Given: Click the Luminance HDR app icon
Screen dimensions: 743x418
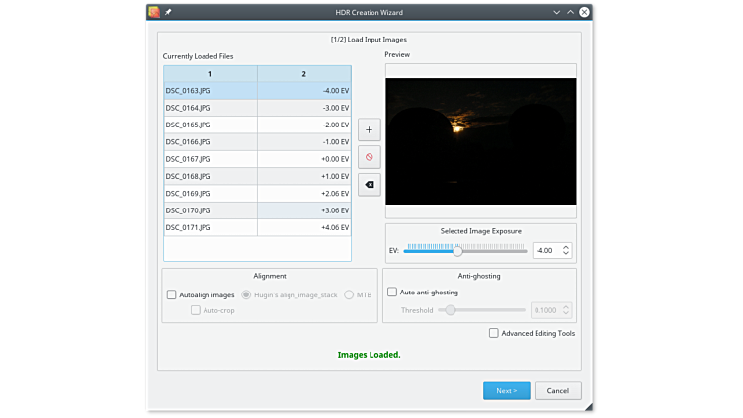Looking at the screenshot, I should 154,12.
